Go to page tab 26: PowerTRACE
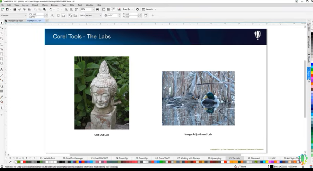 pyautogui.click(x=162, y=158)
